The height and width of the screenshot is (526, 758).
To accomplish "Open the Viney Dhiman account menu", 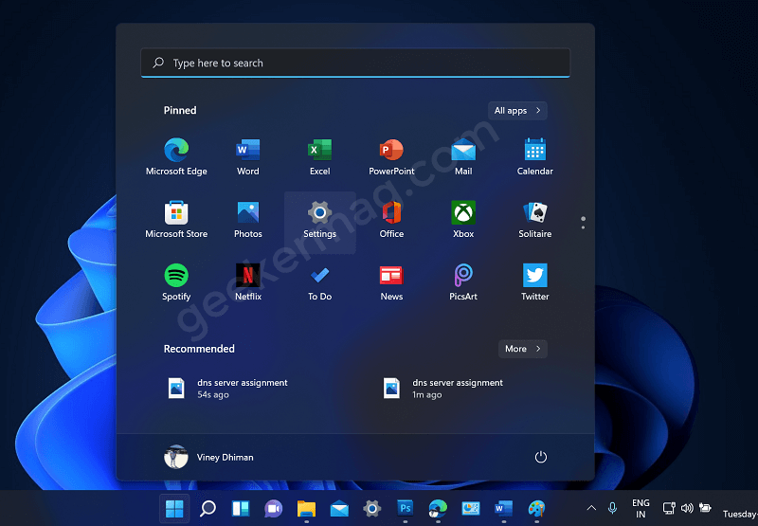I will [x=208, y=457].
